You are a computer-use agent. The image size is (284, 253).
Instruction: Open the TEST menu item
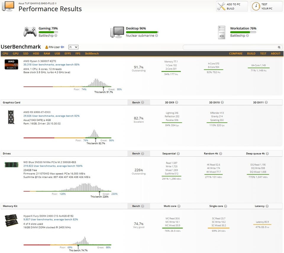click(263, 53)
